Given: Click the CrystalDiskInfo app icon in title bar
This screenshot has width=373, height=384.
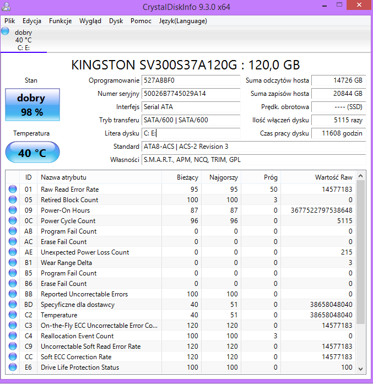Looking at the screenshot, I should point(6,7).
